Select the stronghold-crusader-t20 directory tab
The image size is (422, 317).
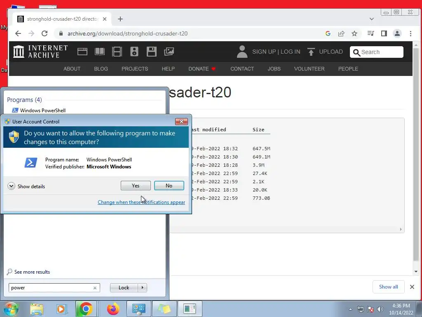[x=62, y=19]
